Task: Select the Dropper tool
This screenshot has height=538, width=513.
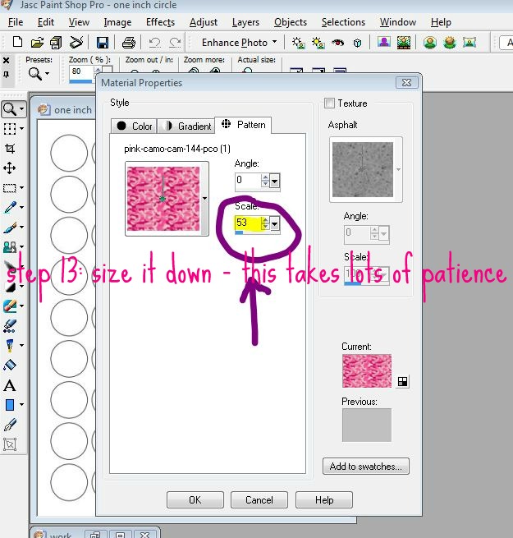Action: pos(10,207)
